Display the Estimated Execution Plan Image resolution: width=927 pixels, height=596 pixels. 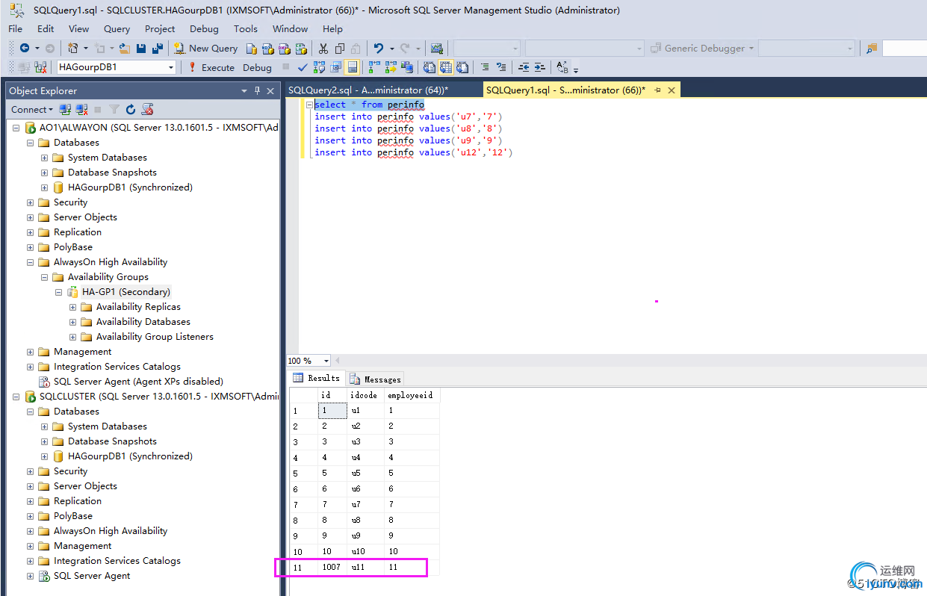pos(320,67)
